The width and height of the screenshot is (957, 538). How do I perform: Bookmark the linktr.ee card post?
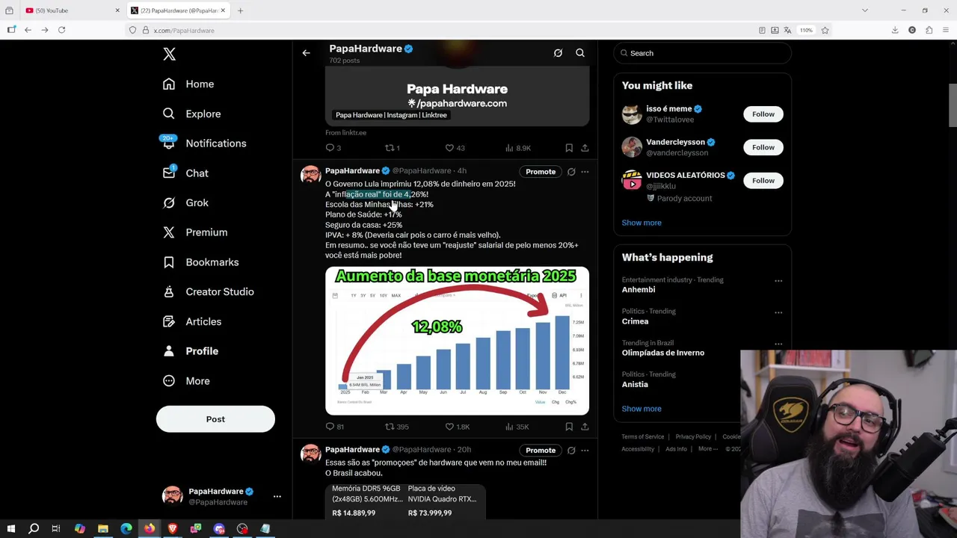pos(569,148)
